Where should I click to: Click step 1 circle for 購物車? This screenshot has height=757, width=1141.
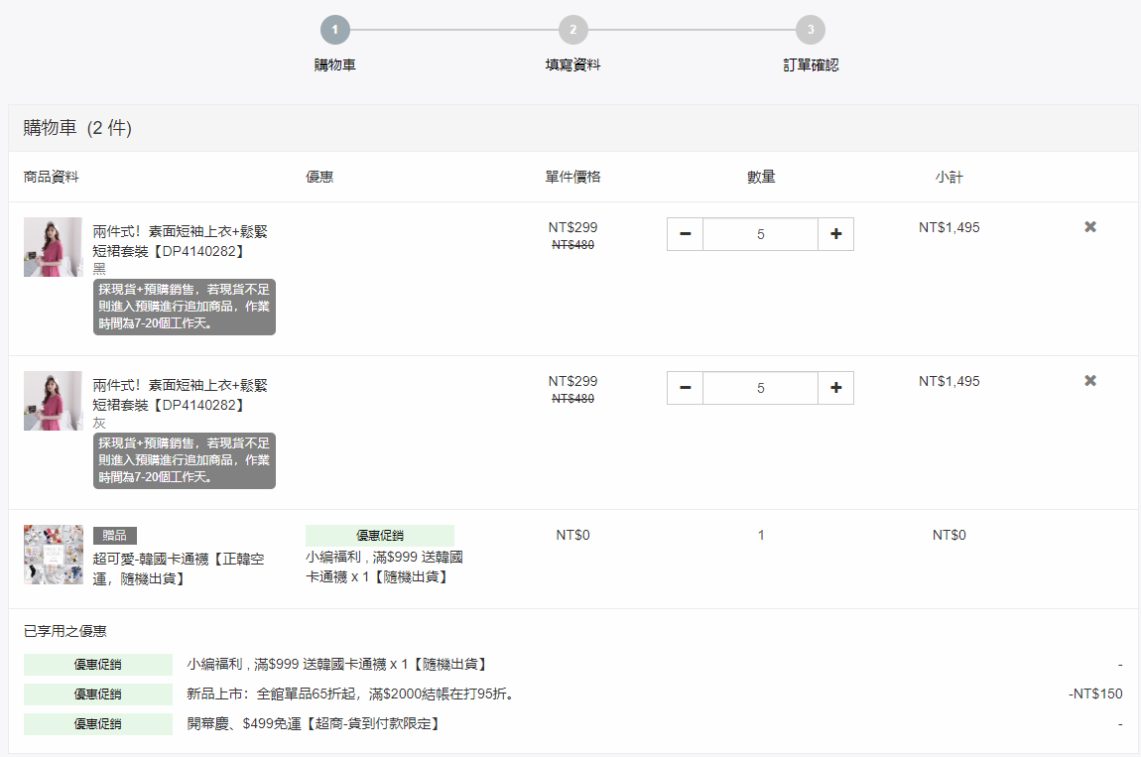[x=335, y=30]
